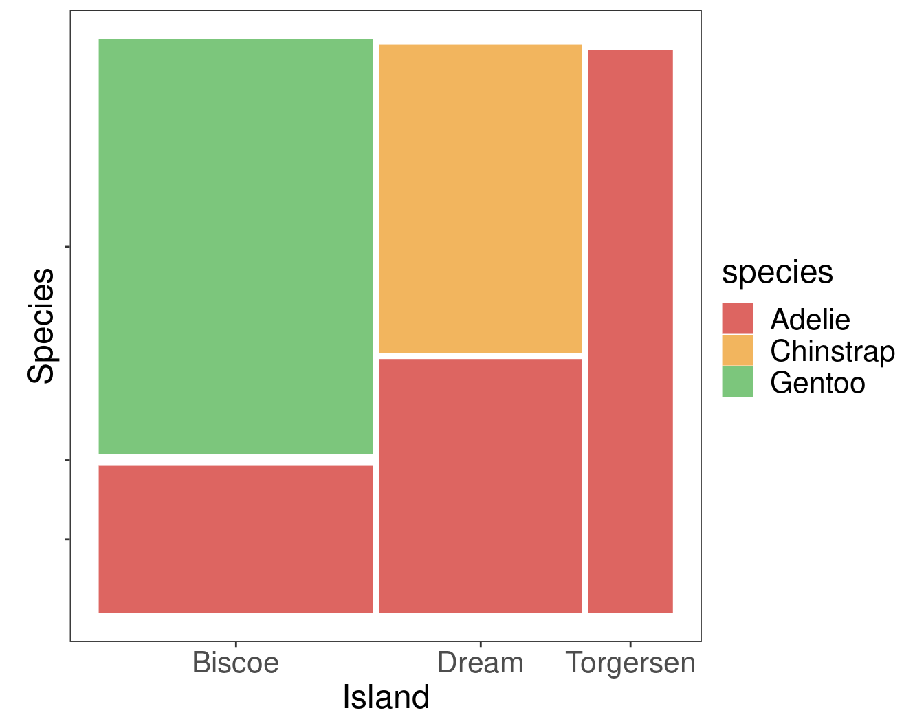The width and height of the screenshot is (924, 726).
Task: Click the orange Chinstrap block for Dream
Action: tap(481, 199)
